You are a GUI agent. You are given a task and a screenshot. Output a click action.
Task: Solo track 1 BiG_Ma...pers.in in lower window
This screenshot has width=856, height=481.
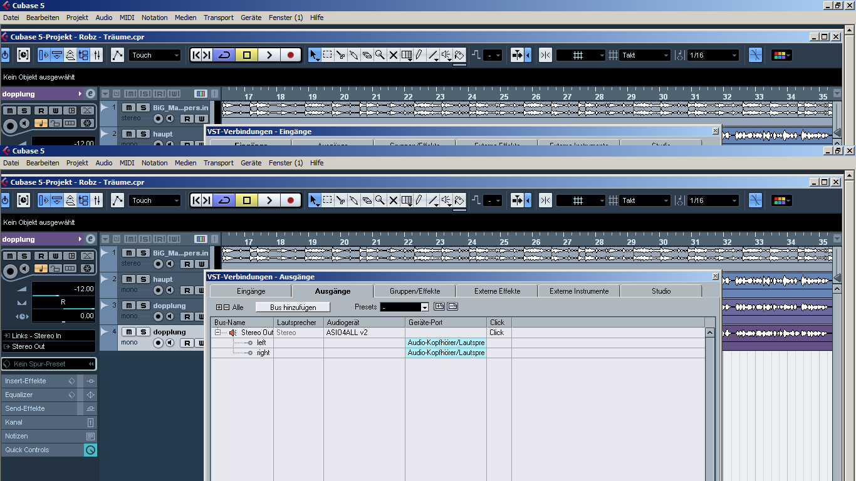pyautogui.click(x=143, y=253)
